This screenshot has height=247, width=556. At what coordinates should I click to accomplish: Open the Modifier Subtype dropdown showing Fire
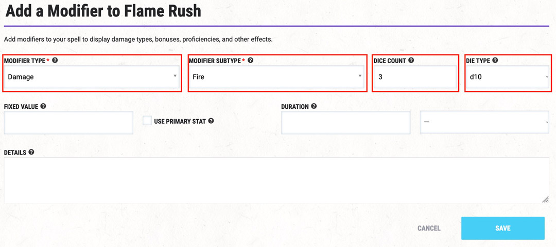[276, 77]
